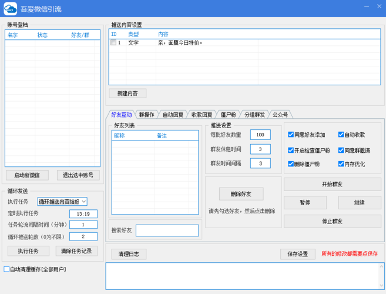
Task: Select the 分组群发 tab
Action: [x=254, y=115]
